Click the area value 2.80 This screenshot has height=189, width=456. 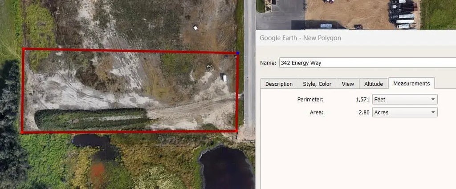[364, 113]
